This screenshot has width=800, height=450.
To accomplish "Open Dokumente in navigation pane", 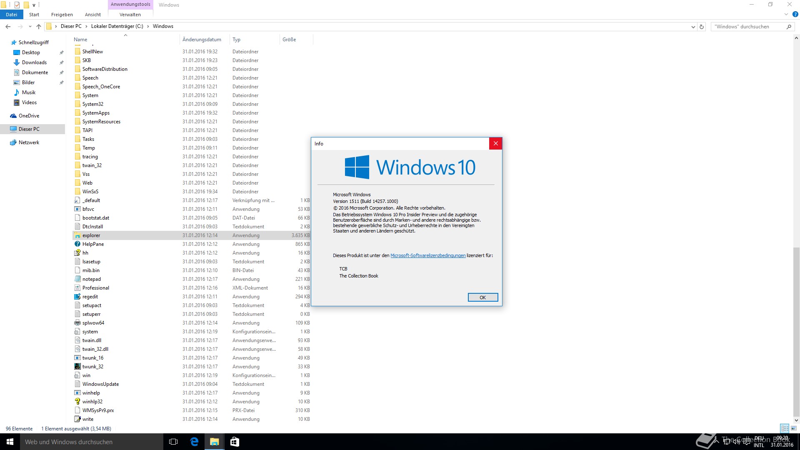I will click(x=35, y=72).
